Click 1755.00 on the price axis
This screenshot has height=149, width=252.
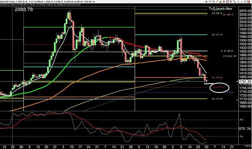tap(245, 88)
